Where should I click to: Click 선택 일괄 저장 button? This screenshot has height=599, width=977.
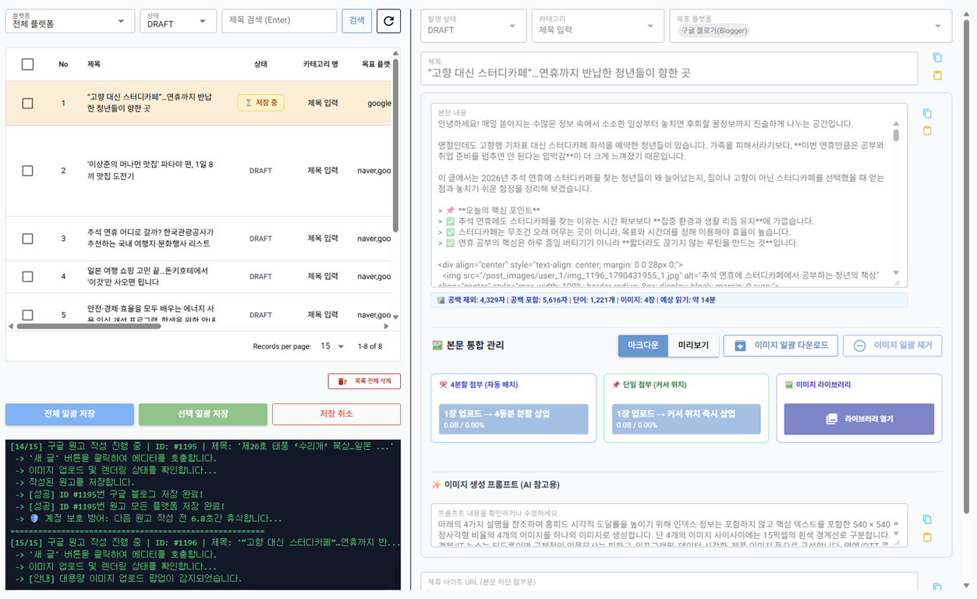coord(203,414)
